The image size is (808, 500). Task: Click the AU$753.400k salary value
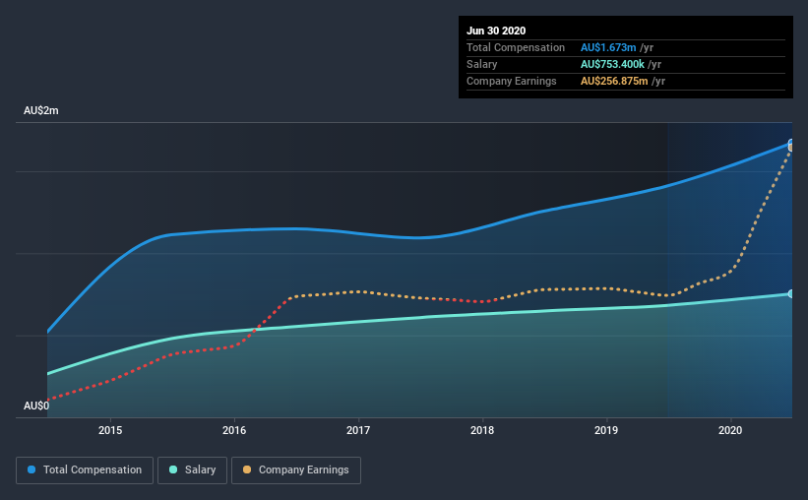pyautogui.click(x=612, y=64)
